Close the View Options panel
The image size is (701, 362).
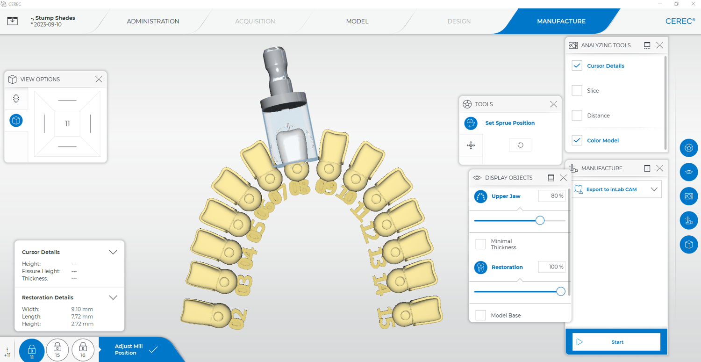point(99,79)
